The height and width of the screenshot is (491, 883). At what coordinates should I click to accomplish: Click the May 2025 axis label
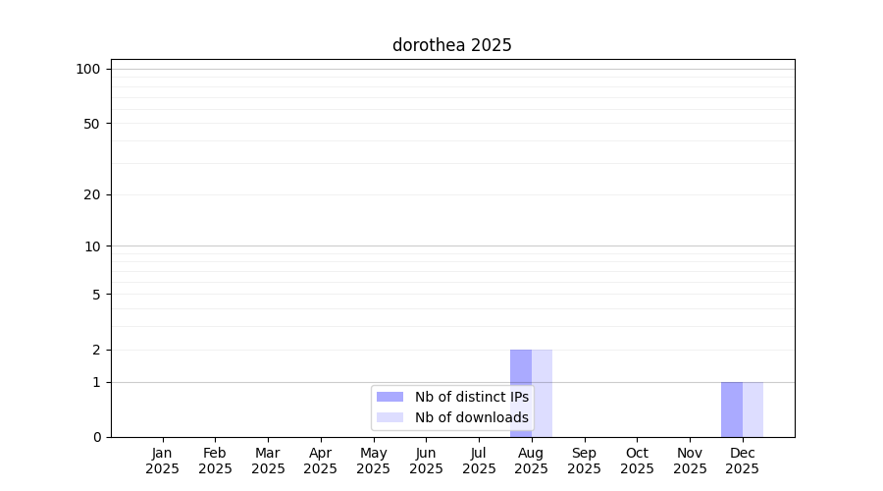[374, 461]
